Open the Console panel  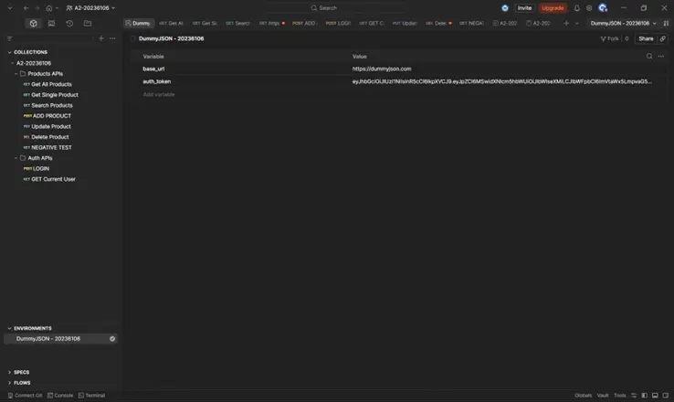[x=60, y=395]
